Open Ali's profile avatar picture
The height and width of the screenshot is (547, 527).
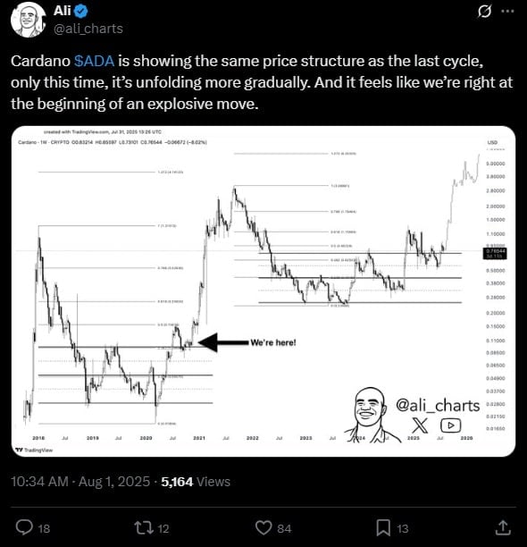(x=29, y=20)
